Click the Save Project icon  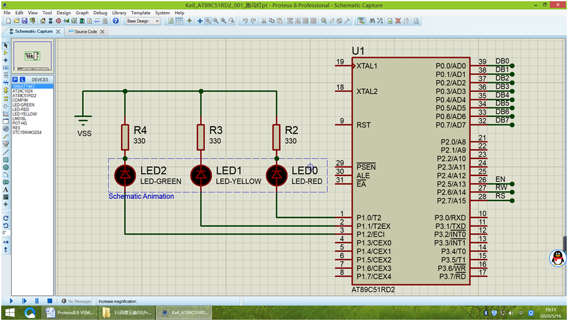(x=24, y=21)
